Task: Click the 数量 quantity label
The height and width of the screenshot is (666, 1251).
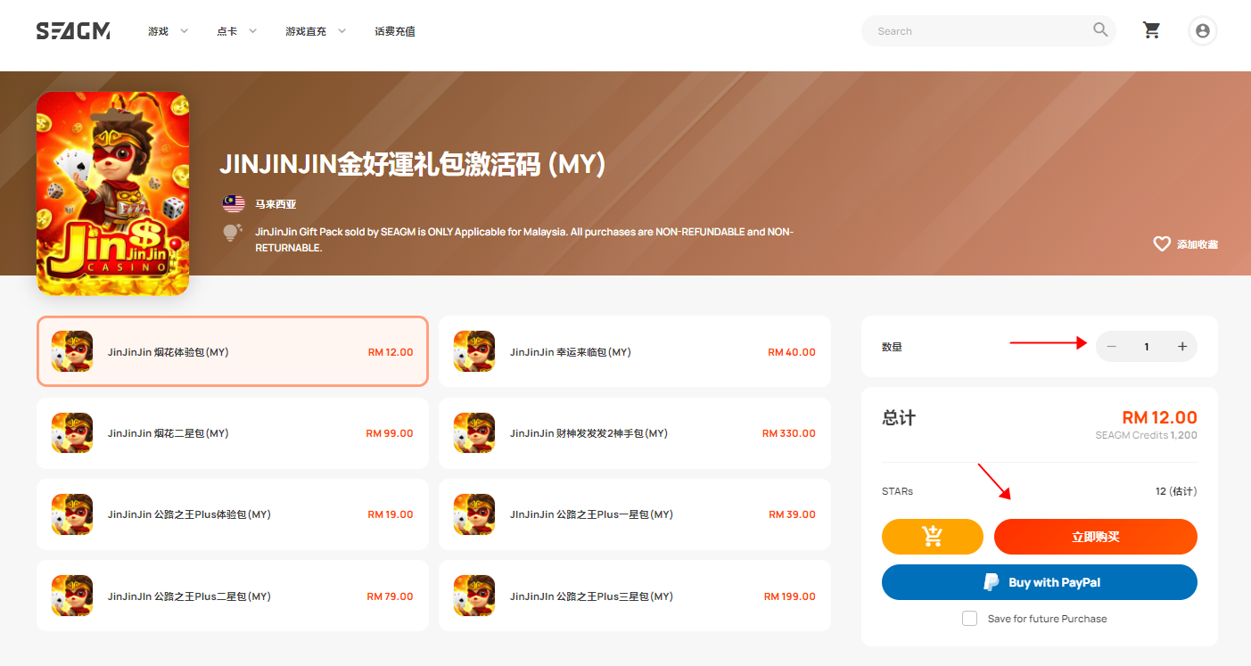Action: [x=892, y=347]
